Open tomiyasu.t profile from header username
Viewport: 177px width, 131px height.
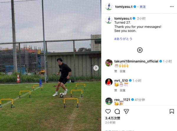pyautogui.click(x=124, y=7)
